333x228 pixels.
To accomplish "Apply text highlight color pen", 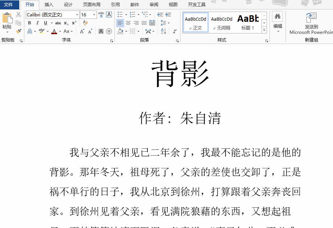I will [42, 31].
